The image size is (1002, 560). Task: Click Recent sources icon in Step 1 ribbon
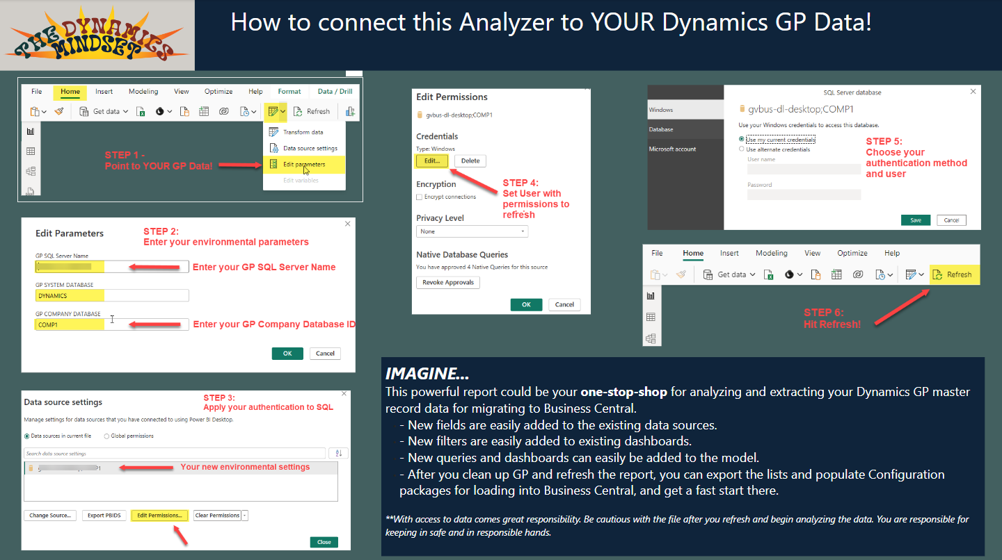click(x=244, y=111)
